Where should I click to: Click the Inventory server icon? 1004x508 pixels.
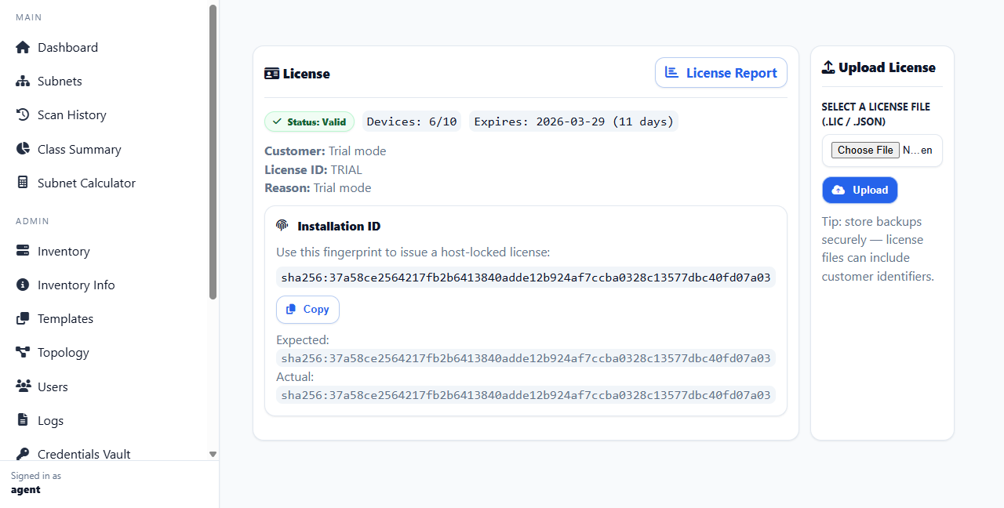point(23,251)
